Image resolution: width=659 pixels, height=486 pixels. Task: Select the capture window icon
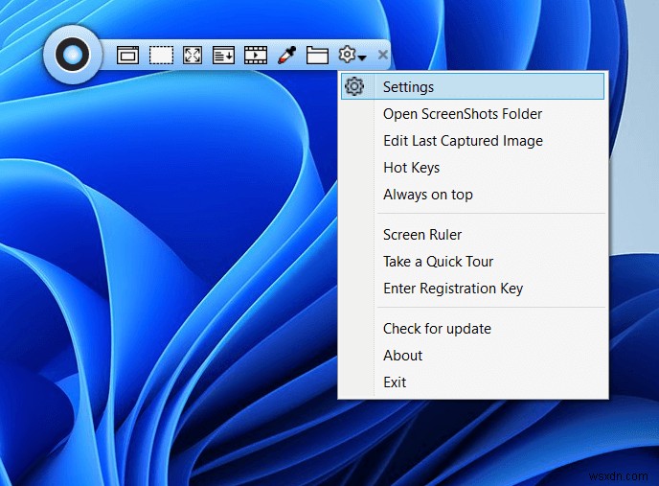(x=127, y=56)
